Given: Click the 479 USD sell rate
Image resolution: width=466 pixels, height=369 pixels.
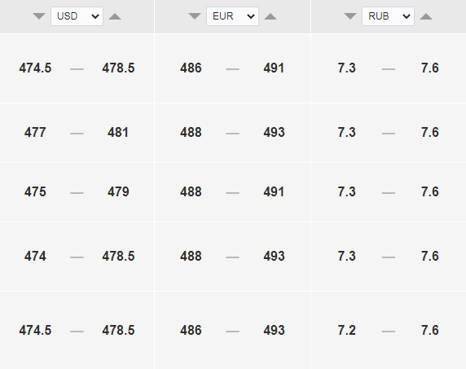Looking at the screenshot, I should click(x=118, y=192).
